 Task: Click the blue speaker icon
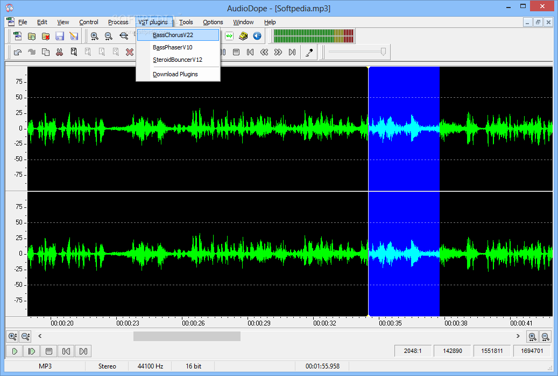[257, 36]
